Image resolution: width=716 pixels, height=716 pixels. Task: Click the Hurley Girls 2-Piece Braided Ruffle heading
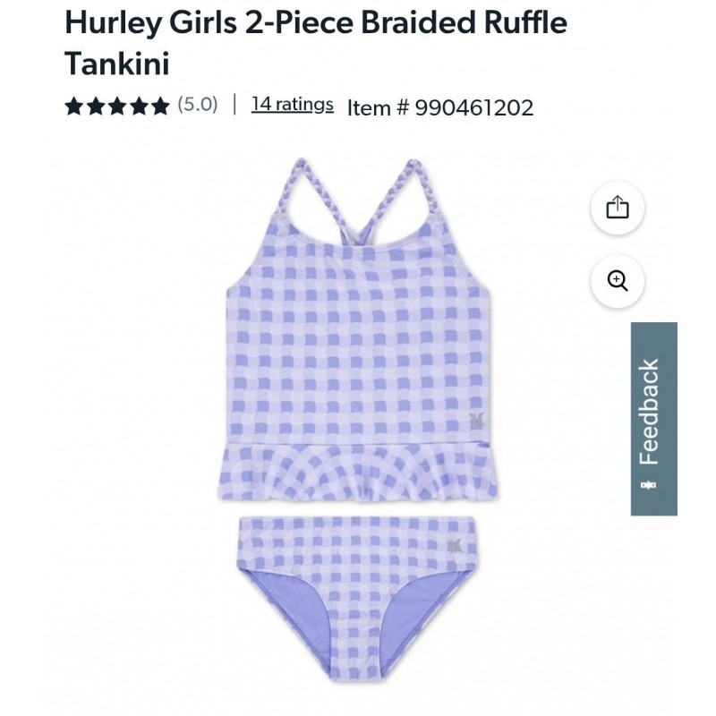click(x=316, y=21)
